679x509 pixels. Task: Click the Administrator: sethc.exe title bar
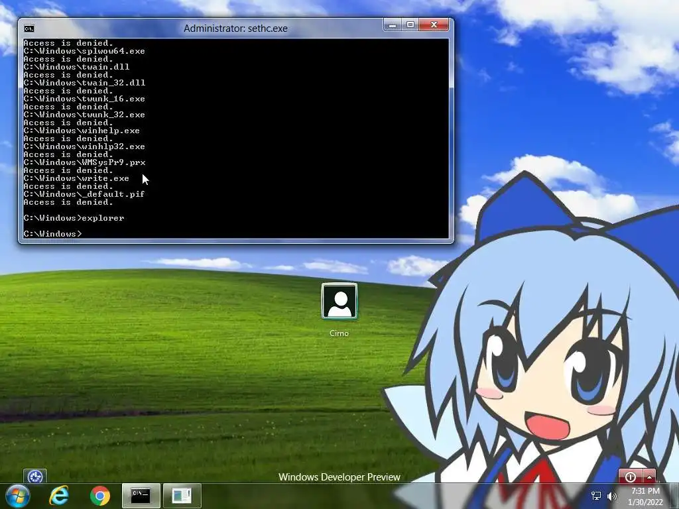pos(235,28)
